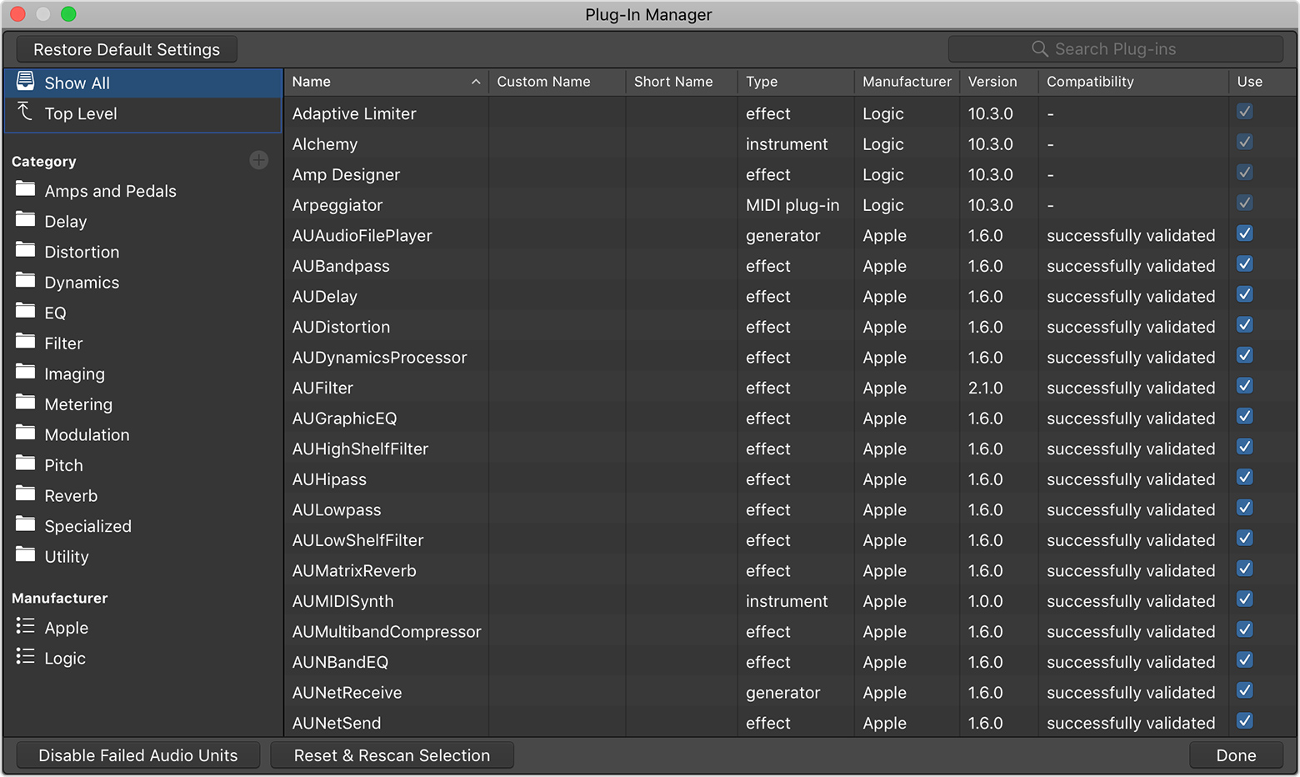1300x777 pixels.
Task: Click Disable Failed Audio Units button
Action: 138,755
